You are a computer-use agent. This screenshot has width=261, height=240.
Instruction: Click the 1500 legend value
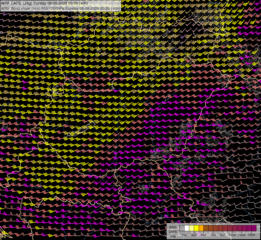(x=251, y=235)
